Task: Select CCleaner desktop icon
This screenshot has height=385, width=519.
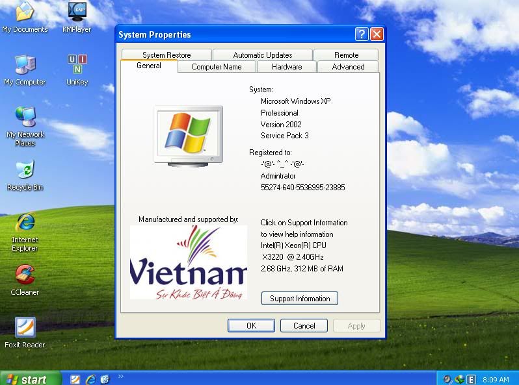Action: (25, 280)
